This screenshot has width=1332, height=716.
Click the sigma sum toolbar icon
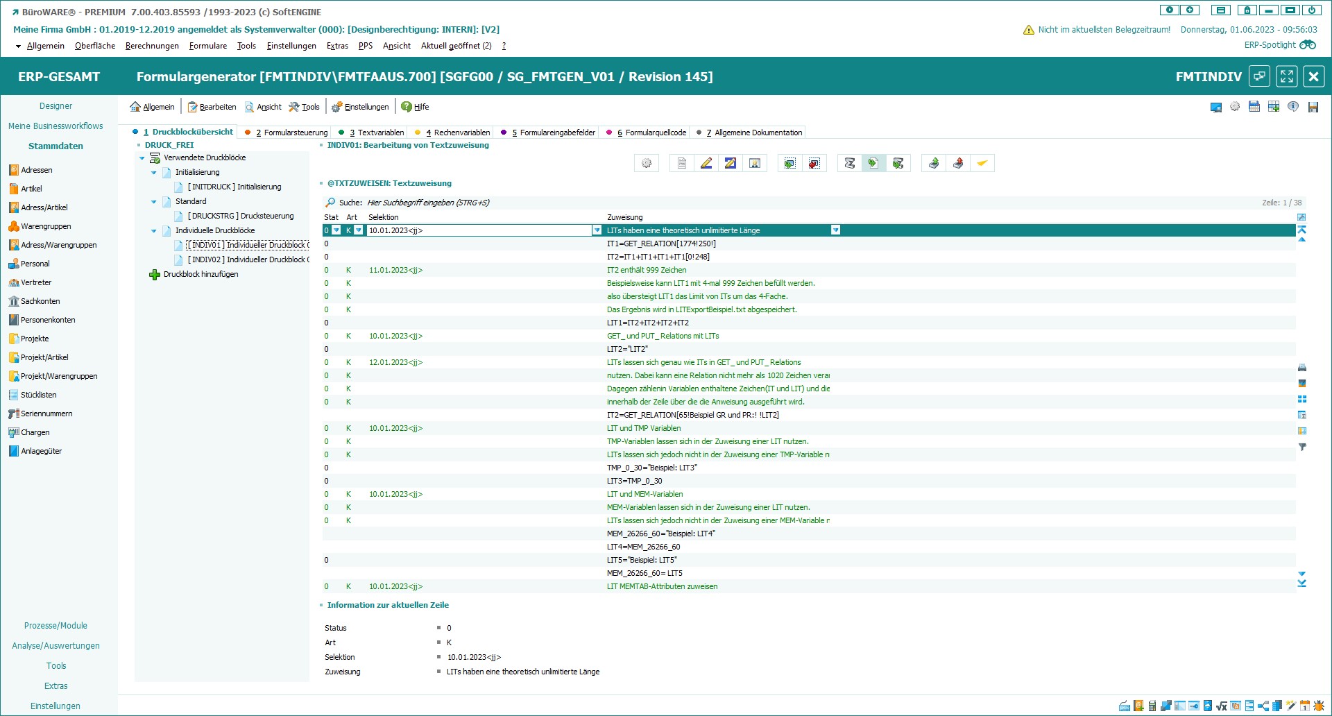coord(849,164)
